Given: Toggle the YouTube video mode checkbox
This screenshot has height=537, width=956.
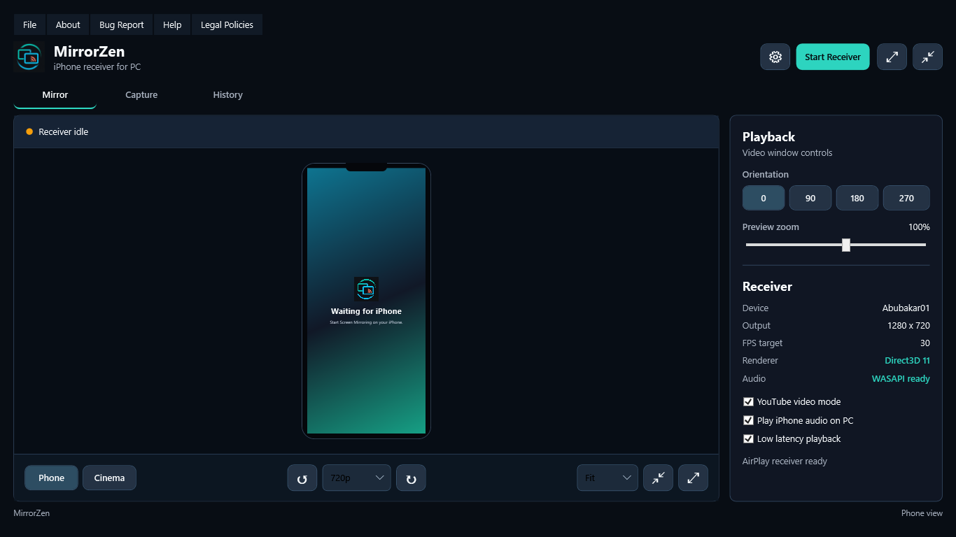Looking at the screenshot, I should [748, 402].
